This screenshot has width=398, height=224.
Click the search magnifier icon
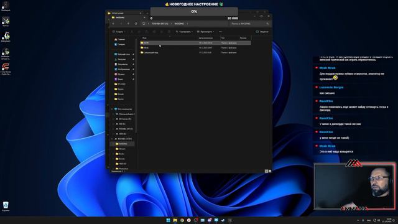(267, 24)
